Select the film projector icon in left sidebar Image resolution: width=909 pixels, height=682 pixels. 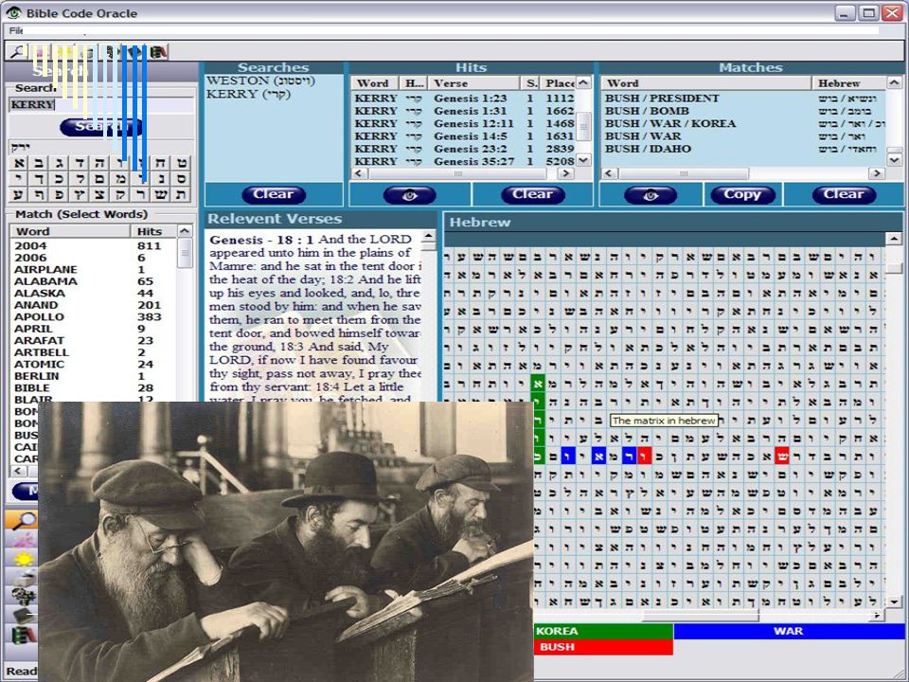tap(22, 596)
